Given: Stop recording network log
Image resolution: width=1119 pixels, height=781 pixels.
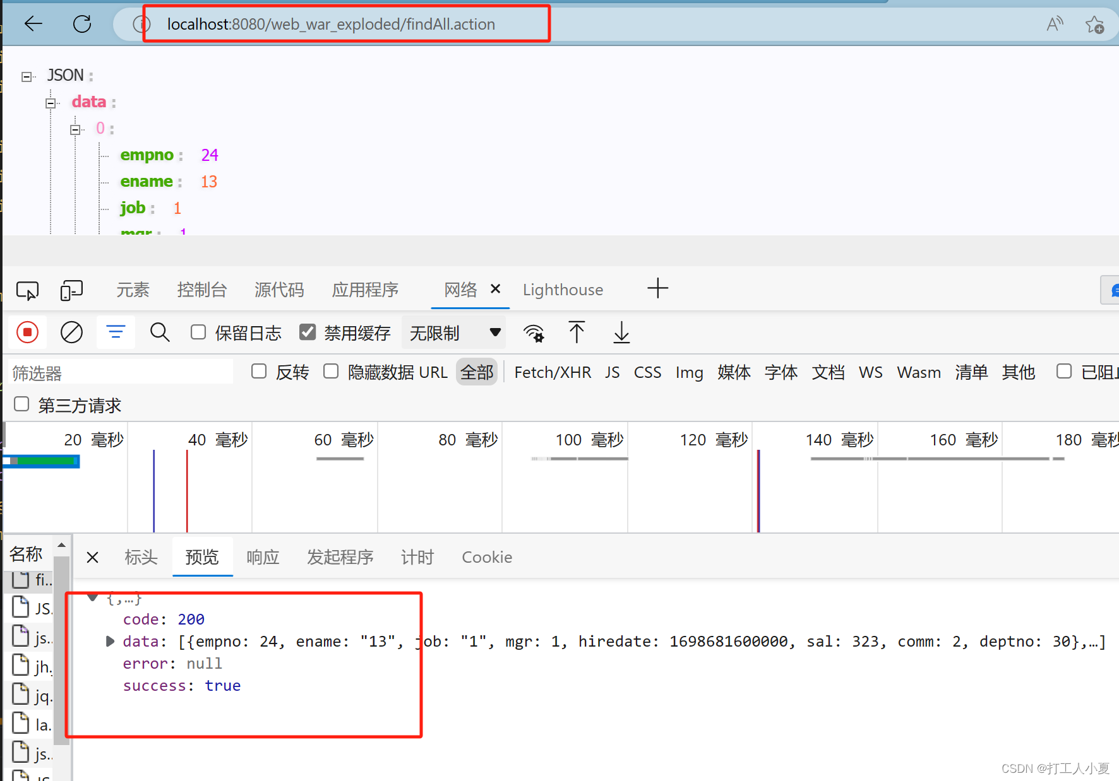Looking at the screenshot, I should (27, 332).
